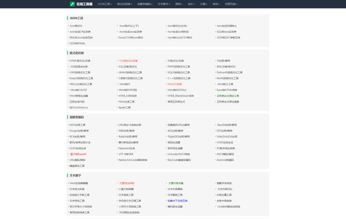Click the blue 驼峰与下划线互转 link
The height and width of the screenshot is (219, 346).
point(177,201)
